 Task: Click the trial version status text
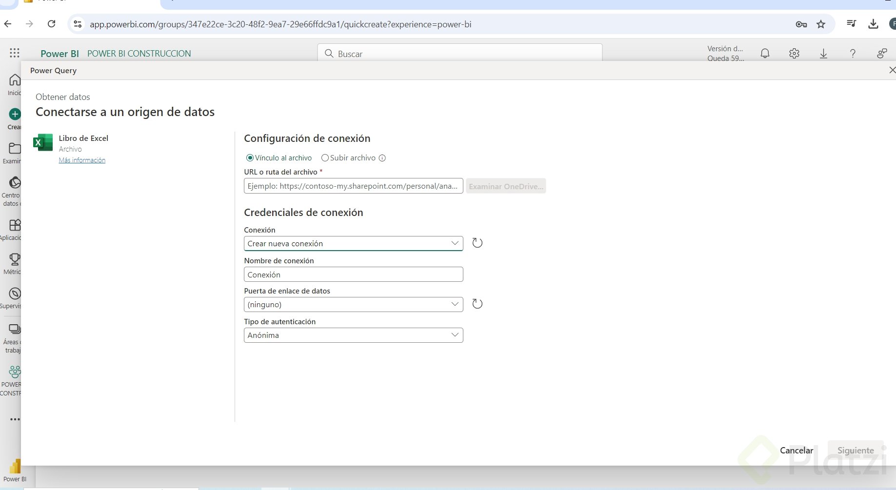click(725, 53)
